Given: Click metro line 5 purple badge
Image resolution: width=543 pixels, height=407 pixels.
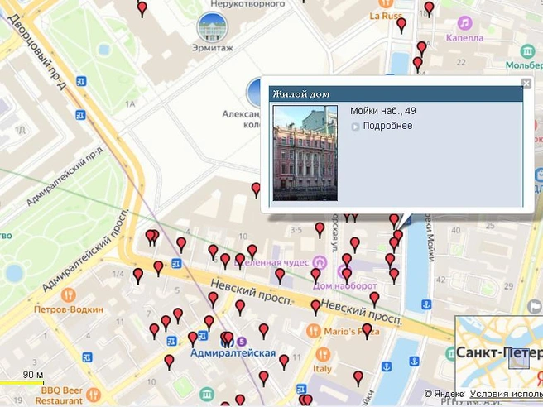Looking at the screenshot, I should (x=242, y=342).
